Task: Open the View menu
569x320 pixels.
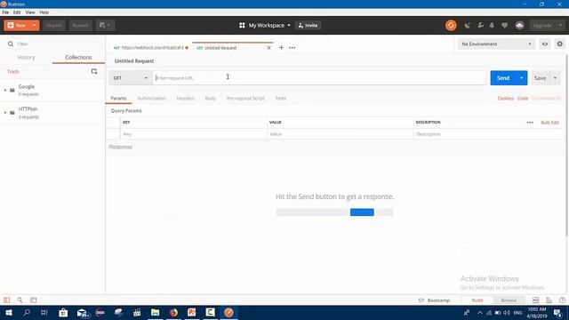Action: point(30,12)
